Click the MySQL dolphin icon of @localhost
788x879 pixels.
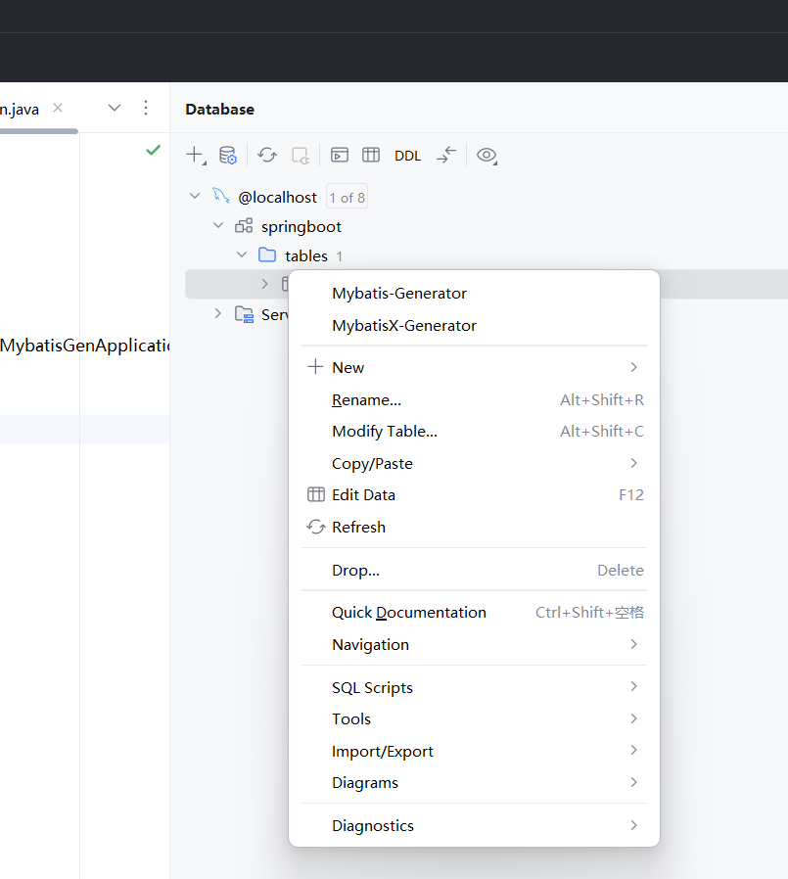click(x=221, y=196)
